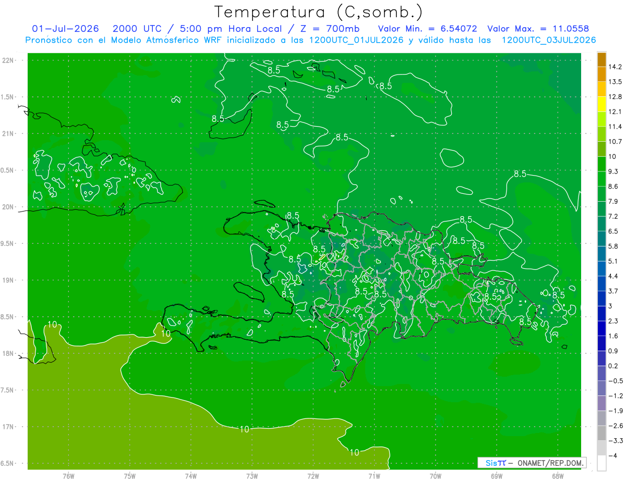
Task: Pick the gray swatch between -2.6 and -3.3
Action: point(601,433)
